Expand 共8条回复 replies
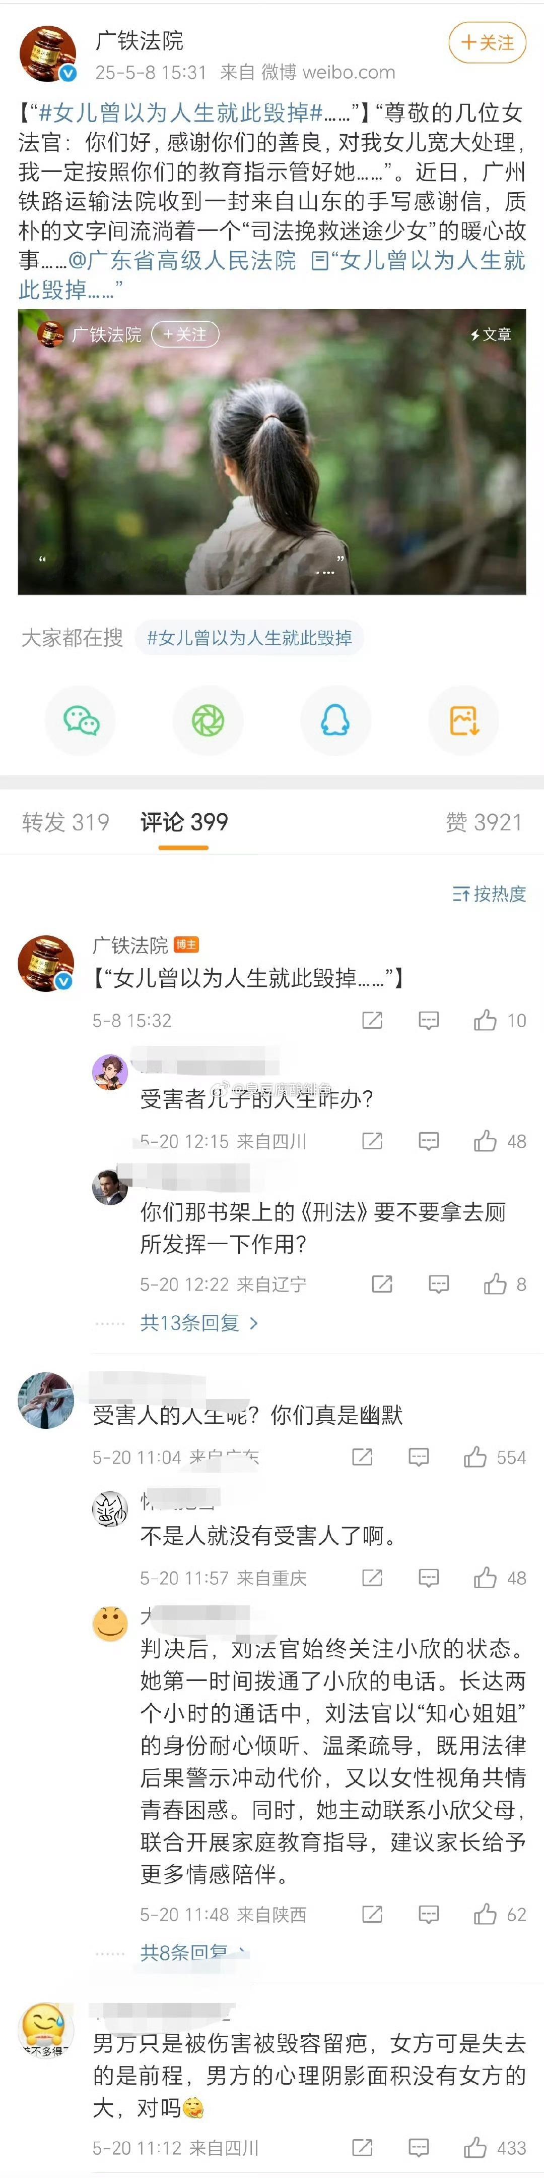544x2178 pixels. click(x=193, y=1952)
